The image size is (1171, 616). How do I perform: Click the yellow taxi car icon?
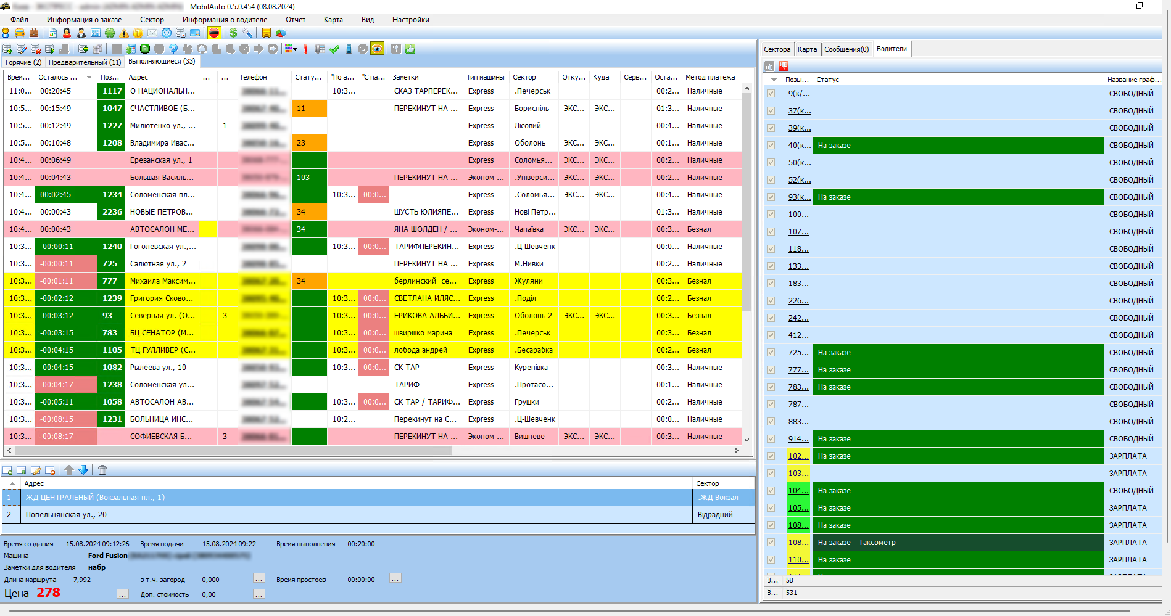click(x=20, y=33)
